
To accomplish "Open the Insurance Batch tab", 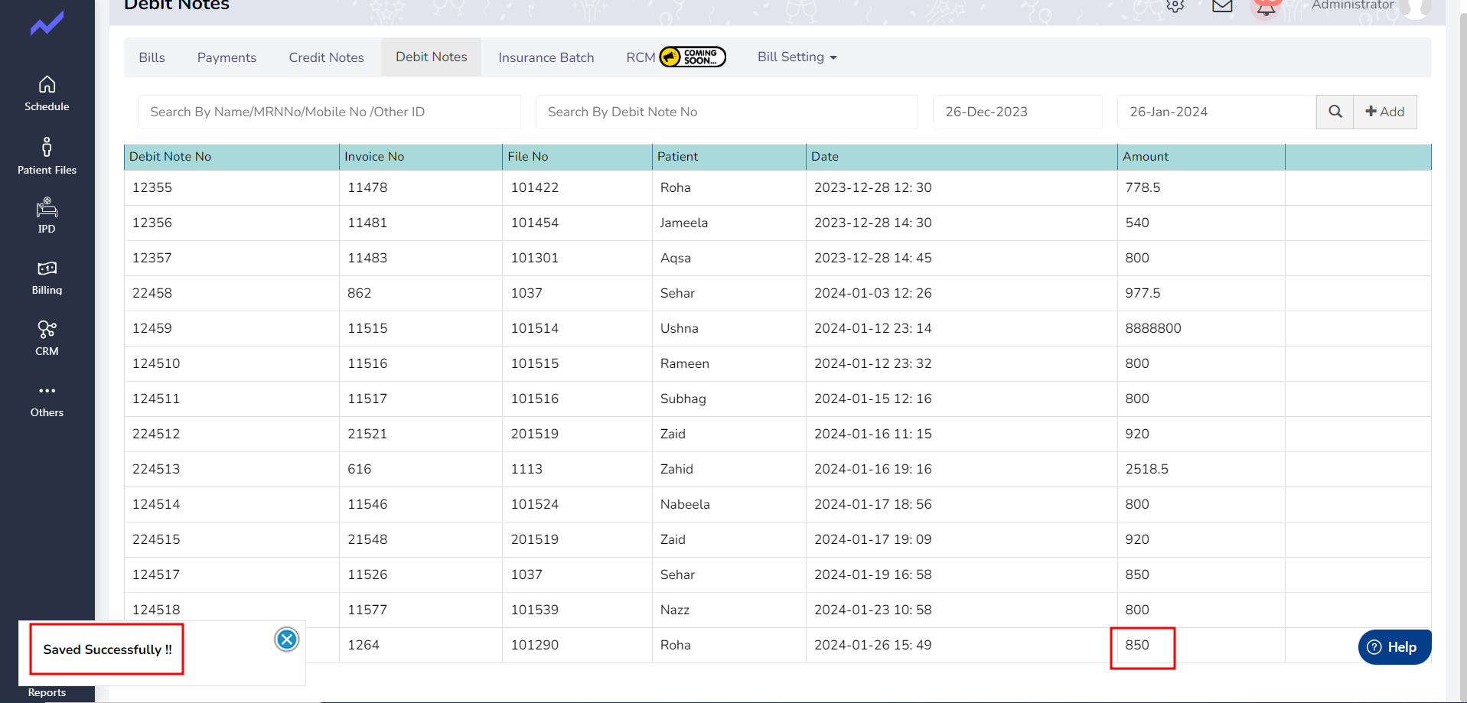I will 546,57.
